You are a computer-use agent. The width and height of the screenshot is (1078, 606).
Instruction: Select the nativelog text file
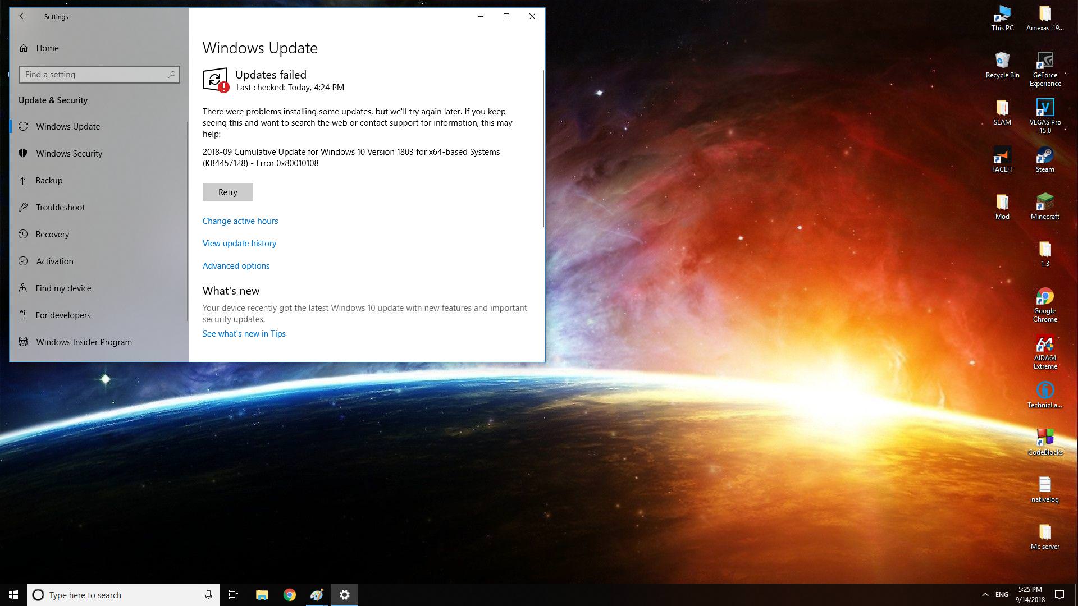point(1045,489)
